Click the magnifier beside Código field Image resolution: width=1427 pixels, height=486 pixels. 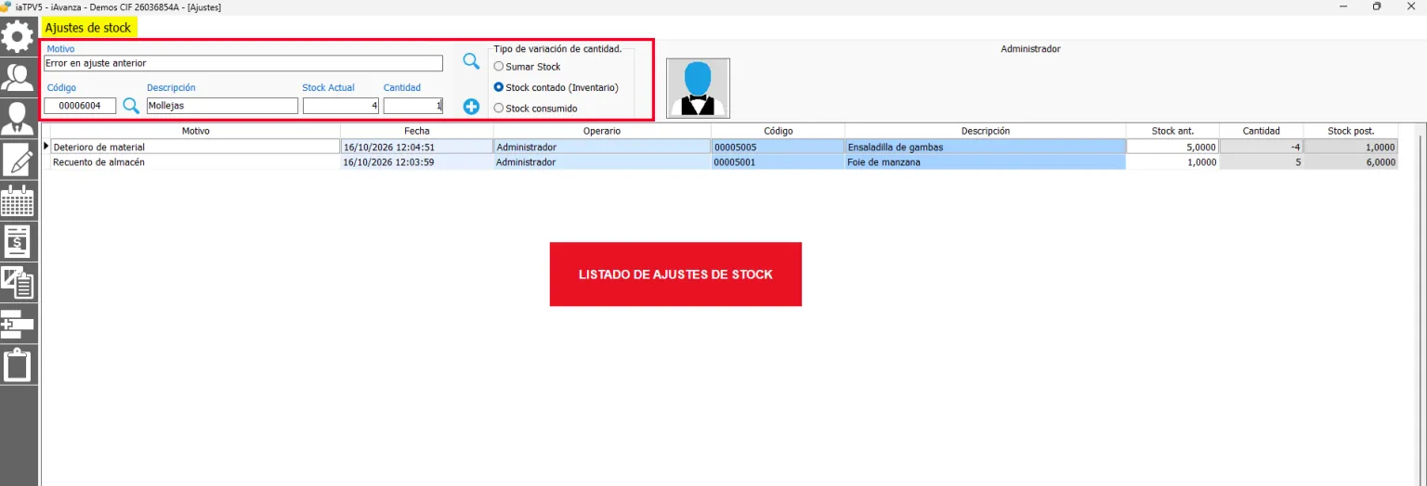coord(131,106)
